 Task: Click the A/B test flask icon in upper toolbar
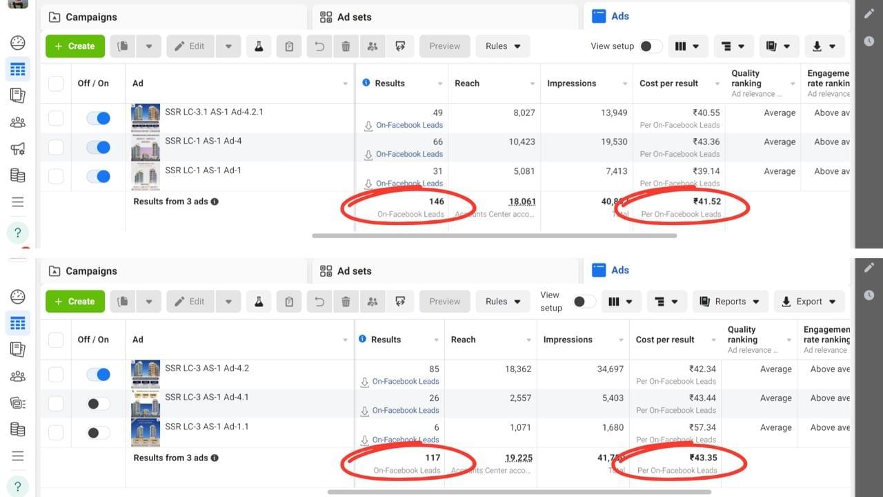pyautogui.click(x=259, y=46)
